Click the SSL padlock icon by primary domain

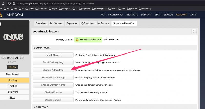click(77, 40)
